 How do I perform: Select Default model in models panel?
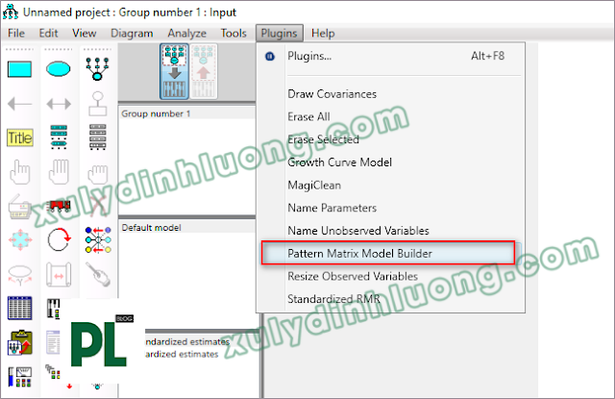point(149,228)
